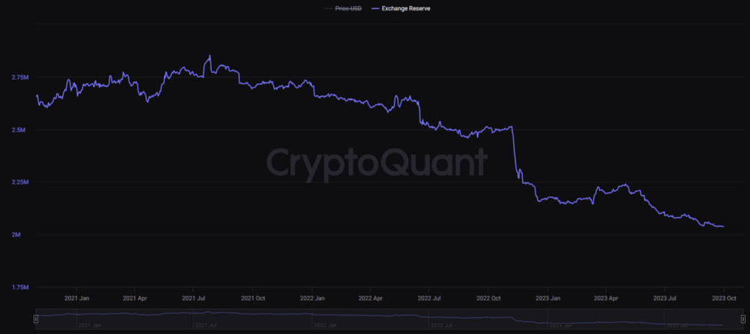Screen dimensions: 750x334
Task: Click the 1.75M y-axis label
Action: 21,287
